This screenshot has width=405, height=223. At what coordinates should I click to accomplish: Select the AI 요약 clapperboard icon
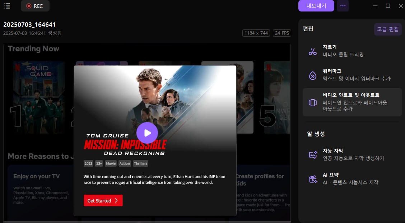(x=313, y=179)
